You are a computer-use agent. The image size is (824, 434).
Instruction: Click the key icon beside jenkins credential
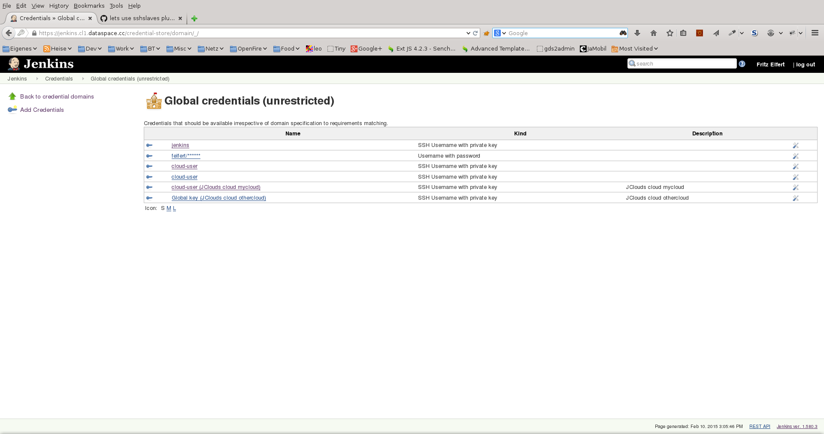pyautogui.click(x=149, y=145)
